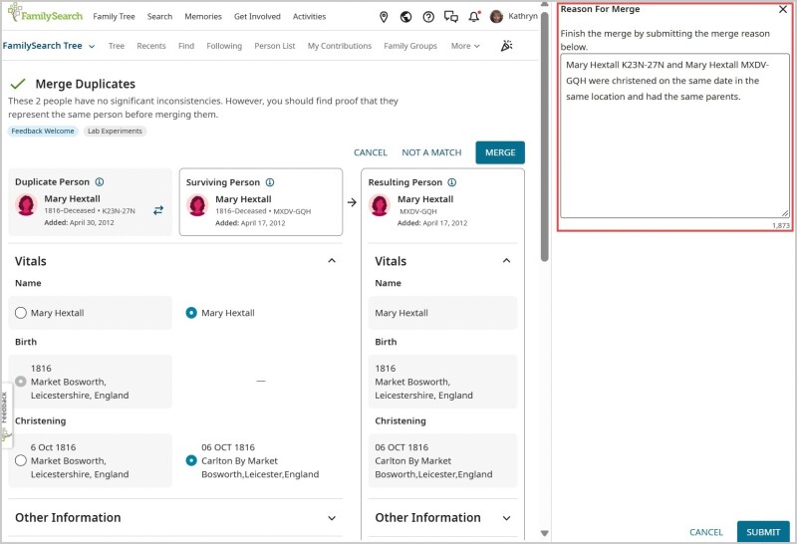The height and width of the screenshot is (544, 797).
Task: Click the Merge Duplicates heading
Action: tap(86, 84)
